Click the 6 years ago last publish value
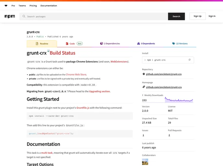Image resolution: width=223 pixels, height=166 pixels. [x=149, y=148]
